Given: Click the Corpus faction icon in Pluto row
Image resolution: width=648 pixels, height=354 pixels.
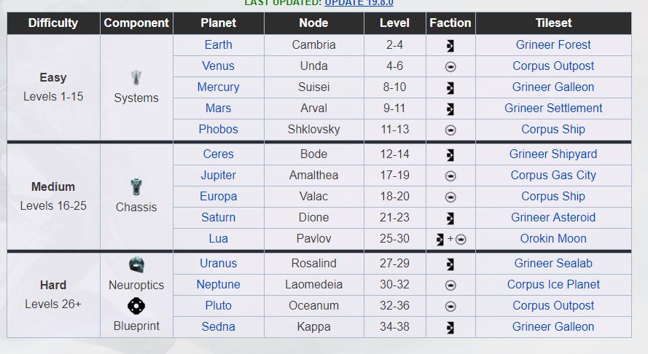Looking at the screenshot, I should click(450, 306).
